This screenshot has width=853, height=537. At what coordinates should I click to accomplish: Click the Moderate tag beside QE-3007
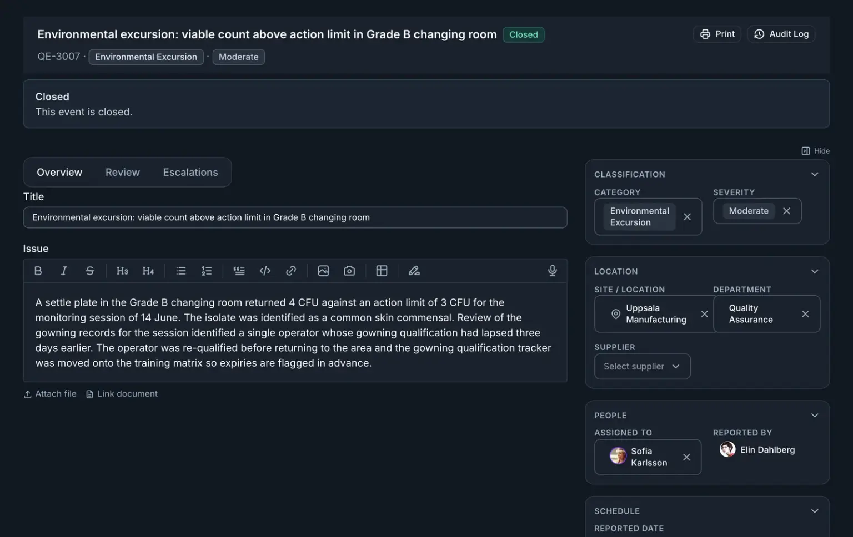239,57
